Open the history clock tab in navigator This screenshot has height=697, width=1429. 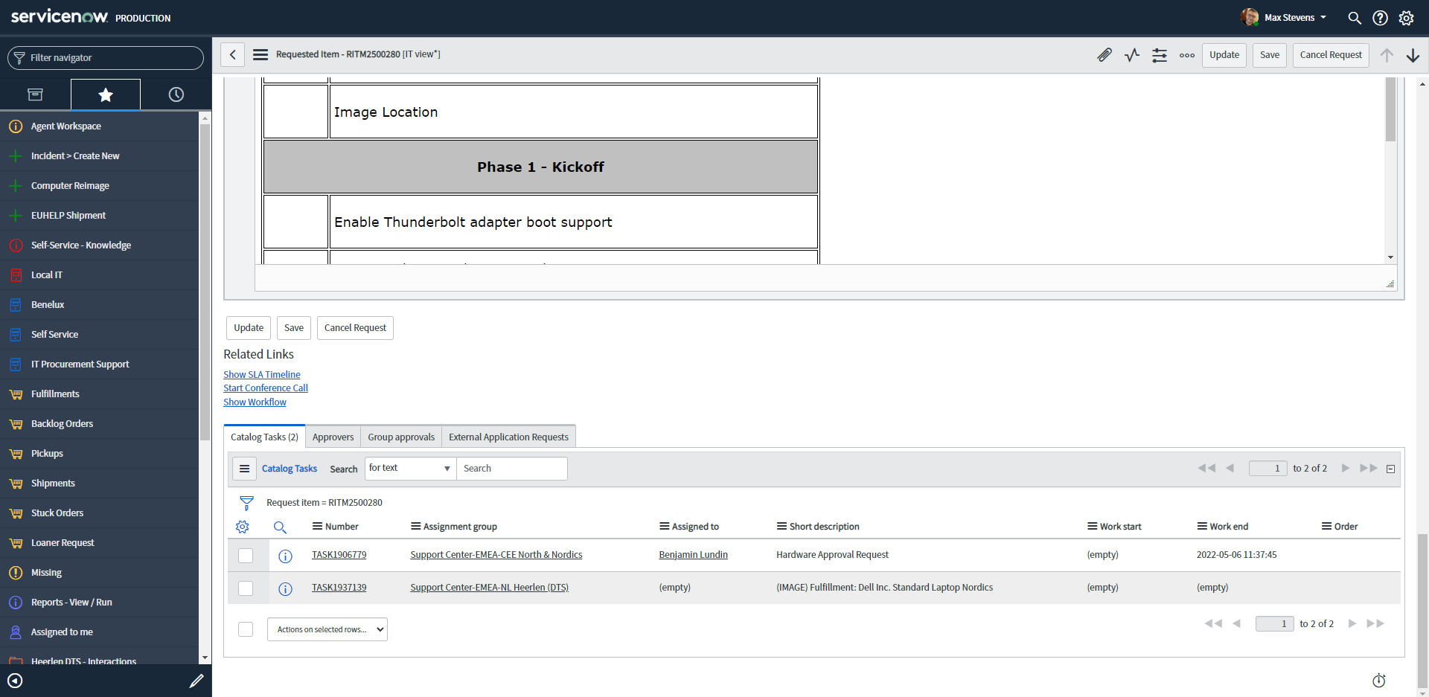coord(176,94)
